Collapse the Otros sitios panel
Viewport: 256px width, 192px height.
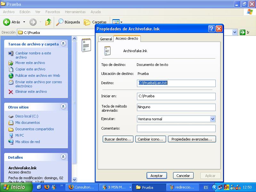coord(63,107)
